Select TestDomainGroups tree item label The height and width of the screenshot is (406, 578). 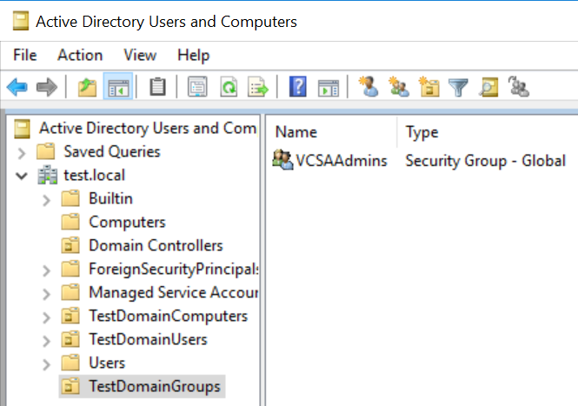155,386
